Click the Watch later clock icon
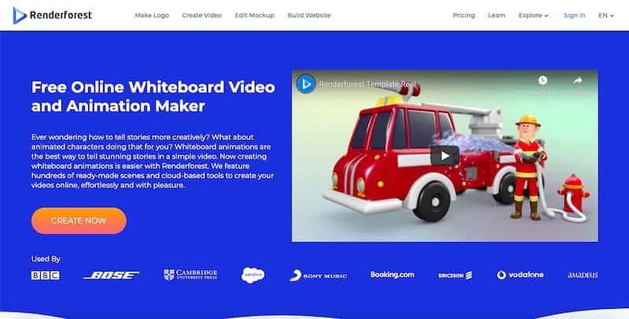The height and width of the screenshot is (319, 629). [543, 81]
